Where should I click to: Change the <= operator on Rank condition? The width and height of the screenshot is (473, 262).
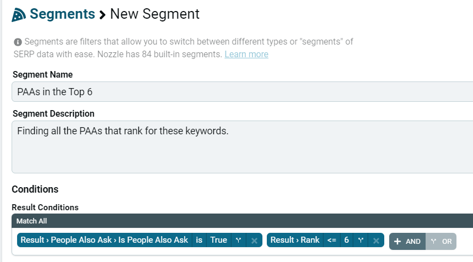331,241
